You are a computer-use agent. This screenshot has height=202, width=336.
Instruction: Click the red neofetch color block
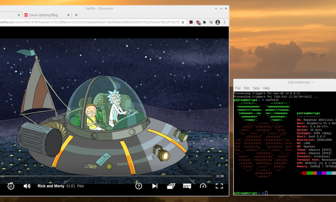pos(304,173)
